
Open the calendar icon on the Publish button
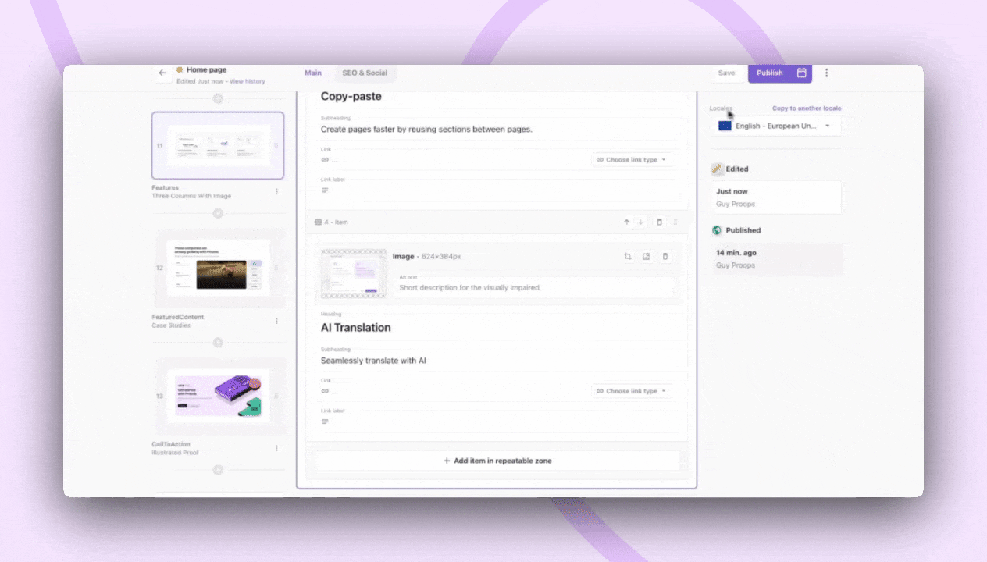(801, 73)
